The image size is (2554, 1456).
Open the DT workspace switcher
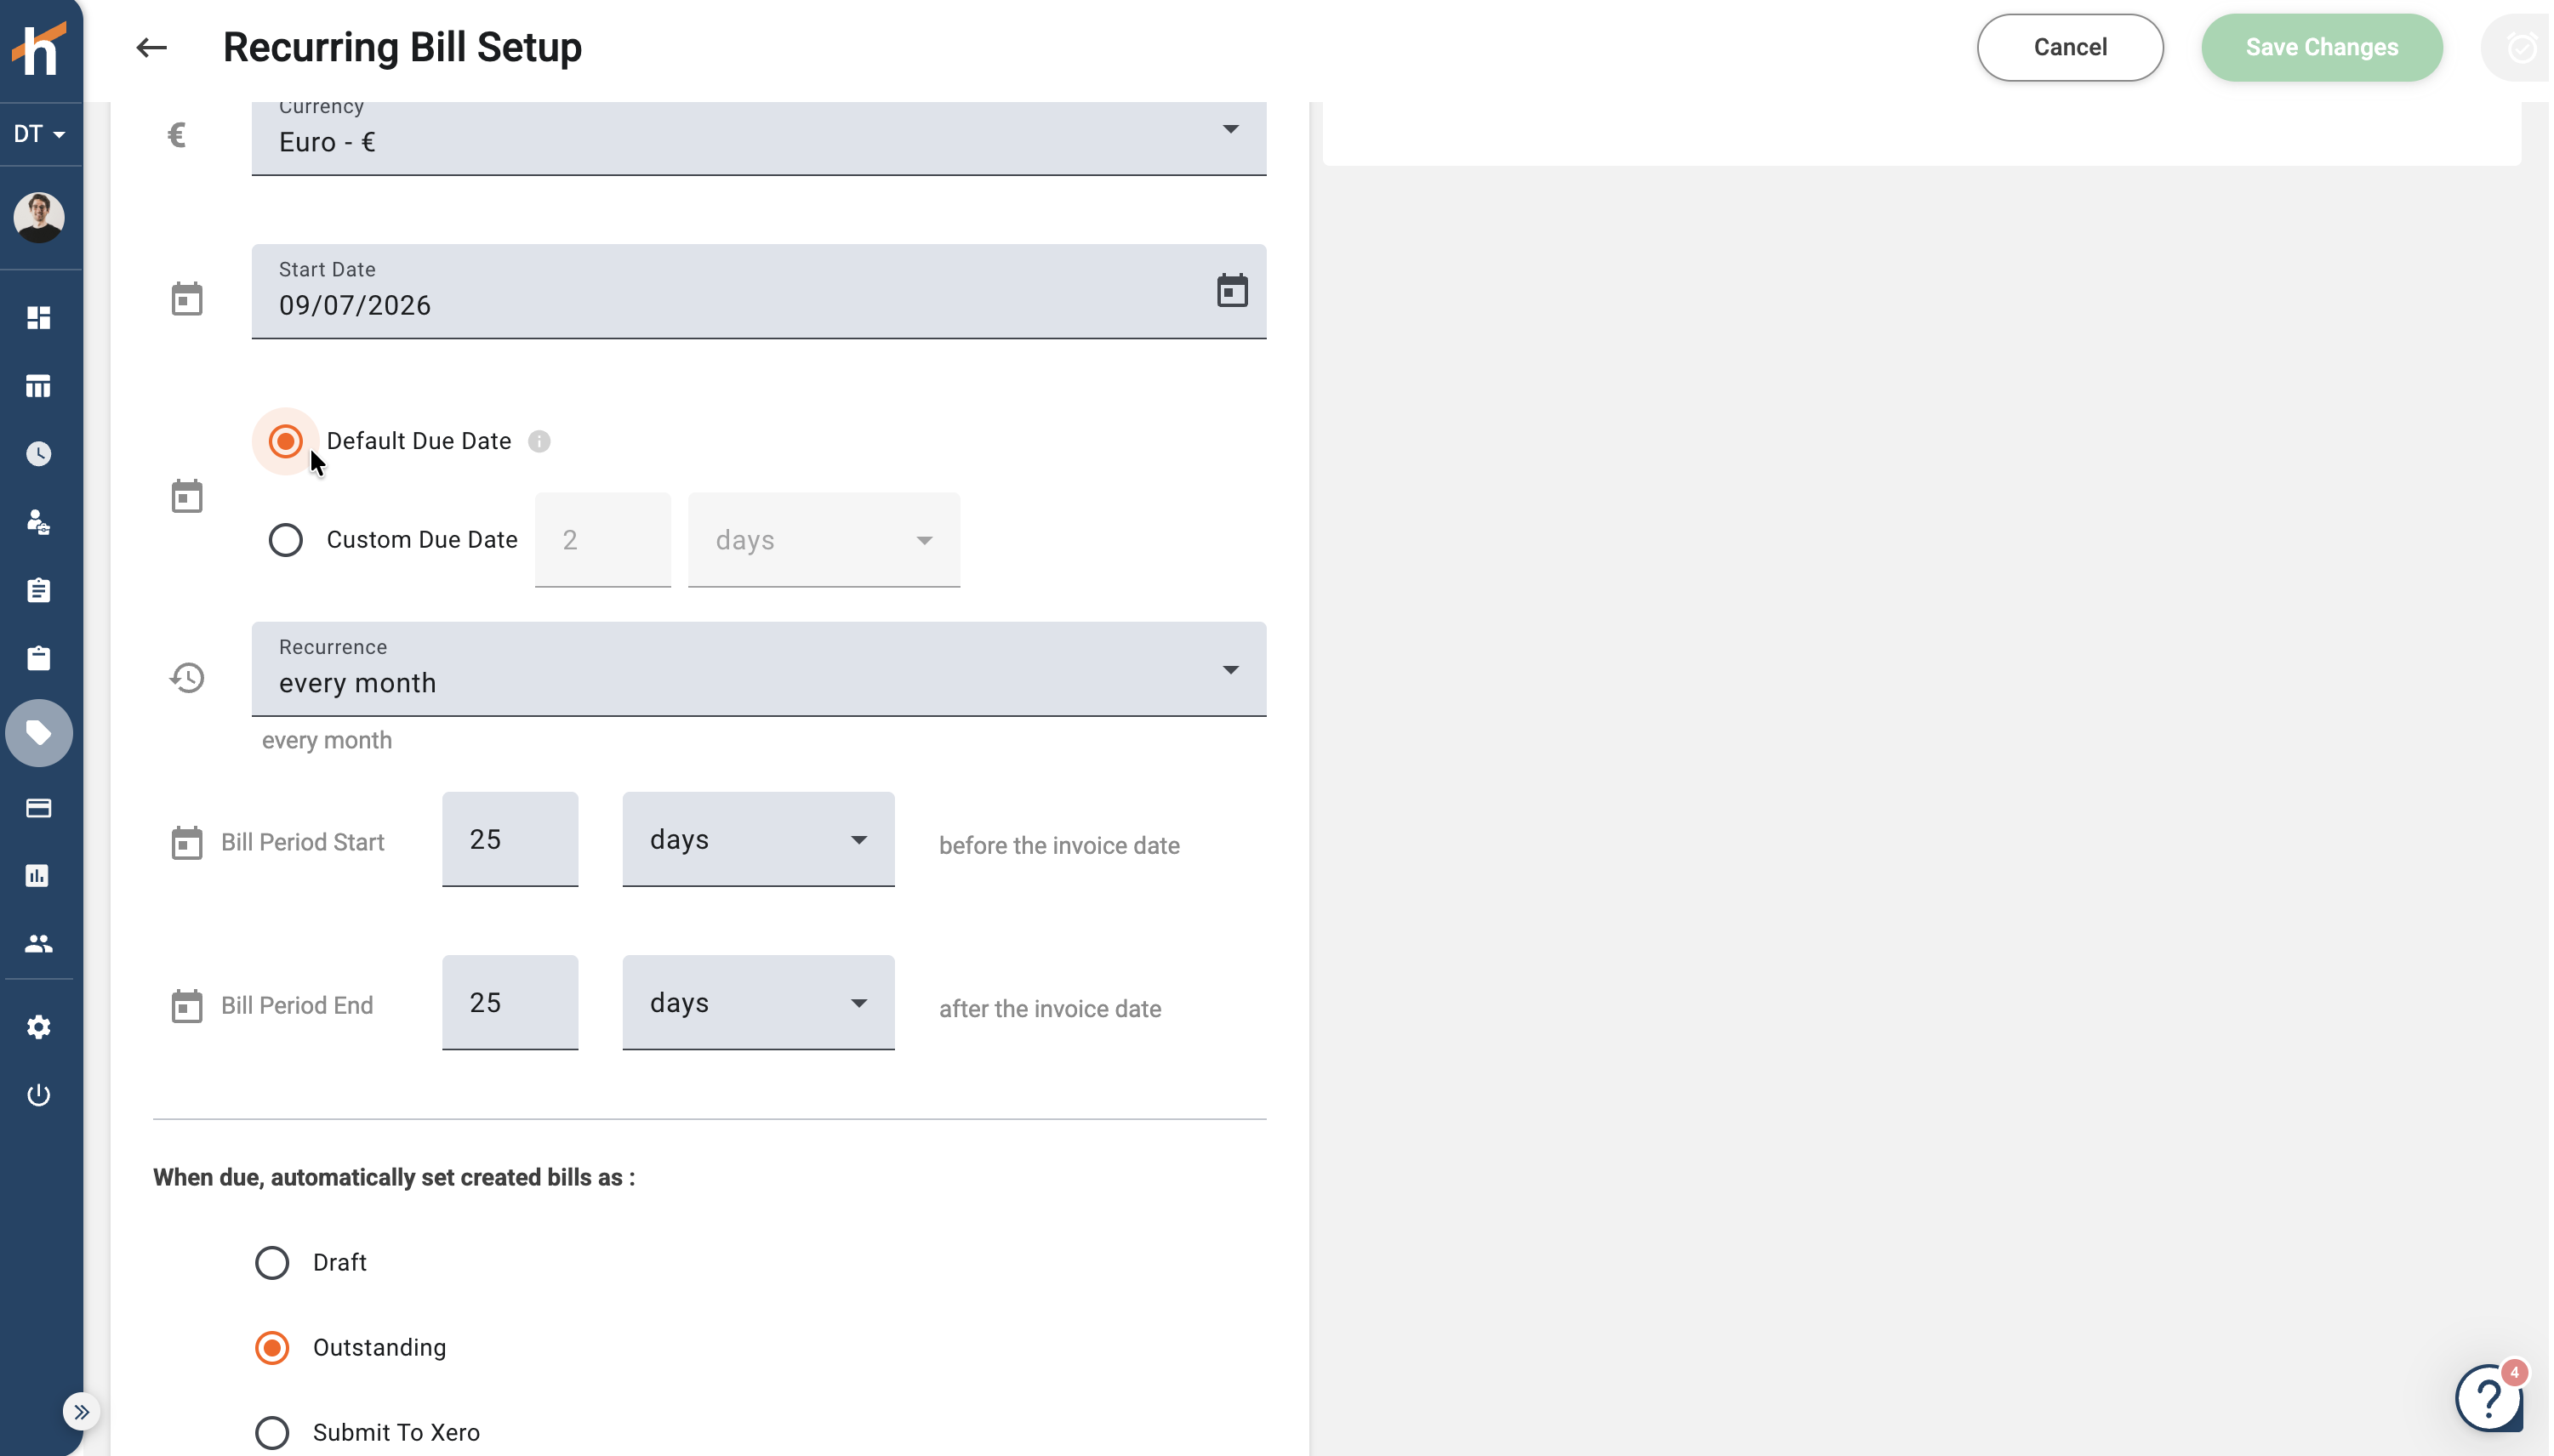(x=40, y=134)
